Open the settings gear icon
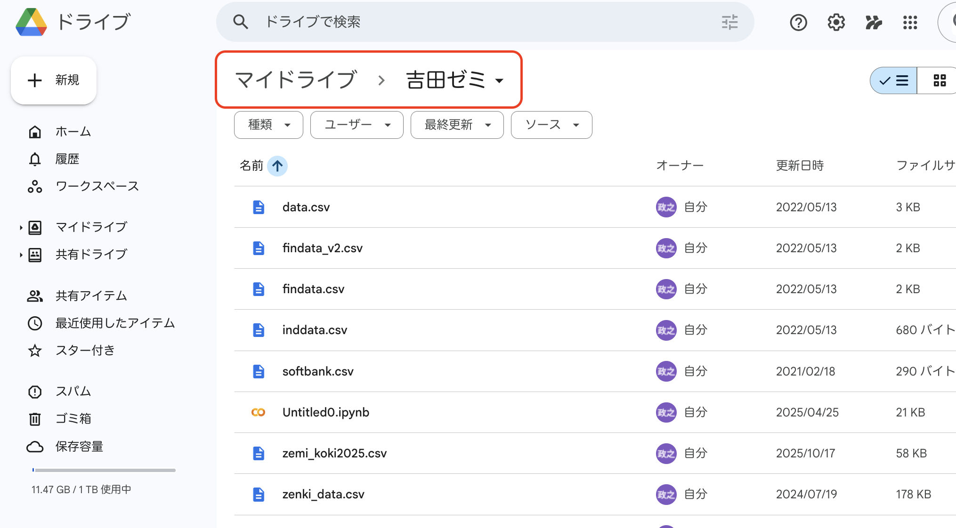The height and width of the screenshot is (528, 956). click(836, 22)
